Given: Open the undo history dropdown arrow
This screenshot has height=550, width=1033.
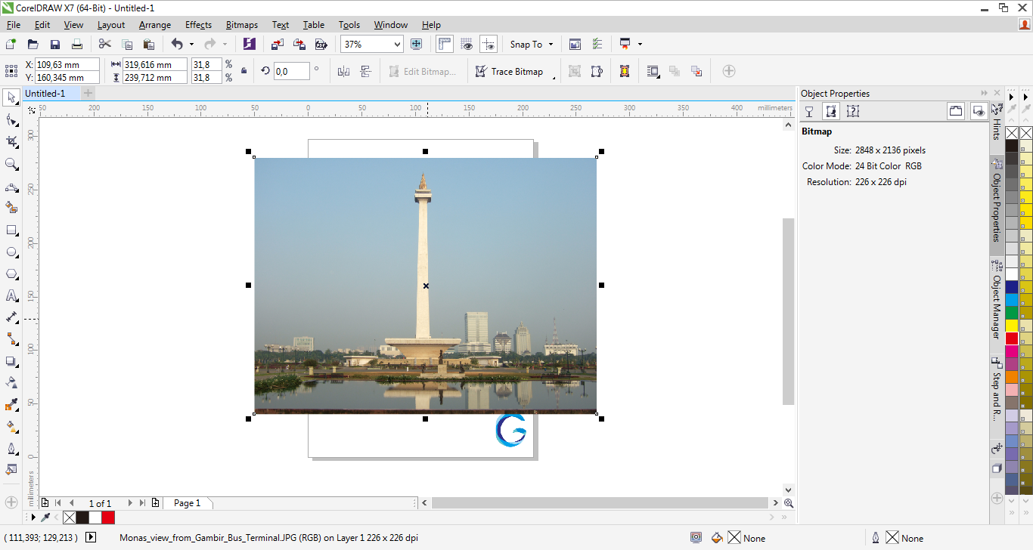Looking at the screenshot, I should [x=191, y=44].
